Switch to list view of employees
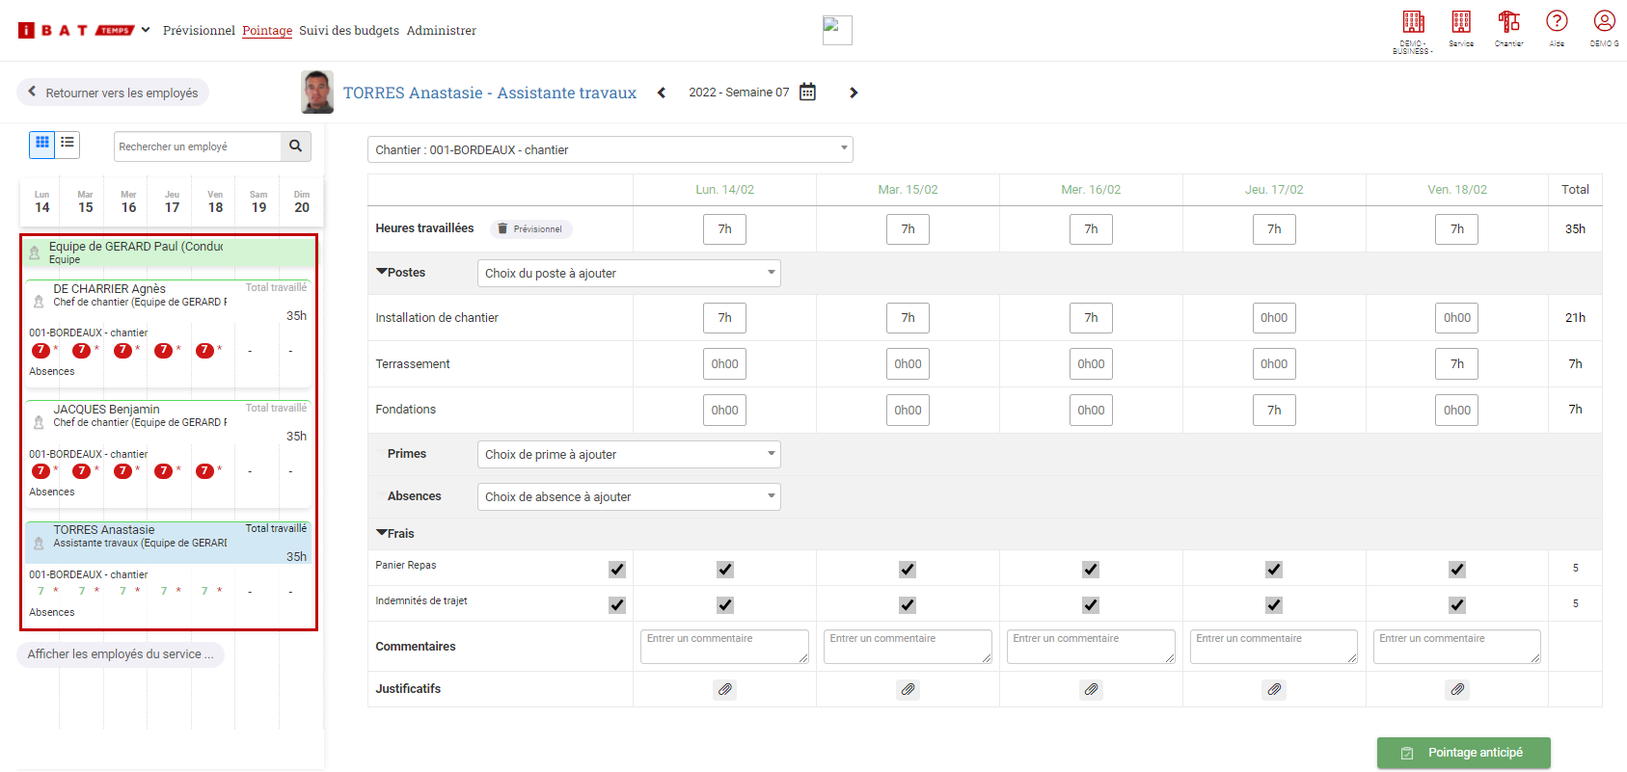The image size is (1627, 772). (x=68, y=143)
